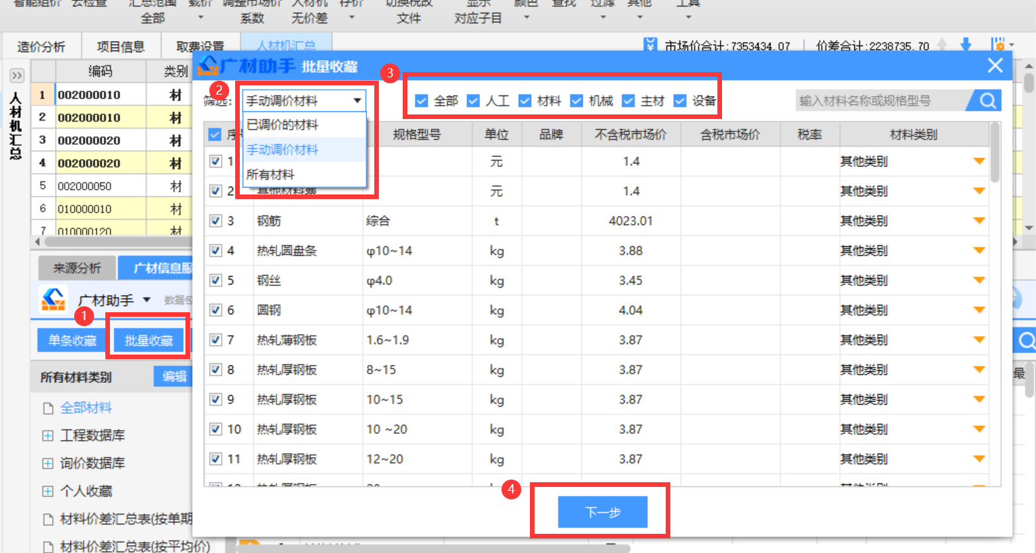Uncheck the 主材 filter checkbox
Viewport: 1036px width, 553px height.
pyautogui.click(x=628, y=101)
